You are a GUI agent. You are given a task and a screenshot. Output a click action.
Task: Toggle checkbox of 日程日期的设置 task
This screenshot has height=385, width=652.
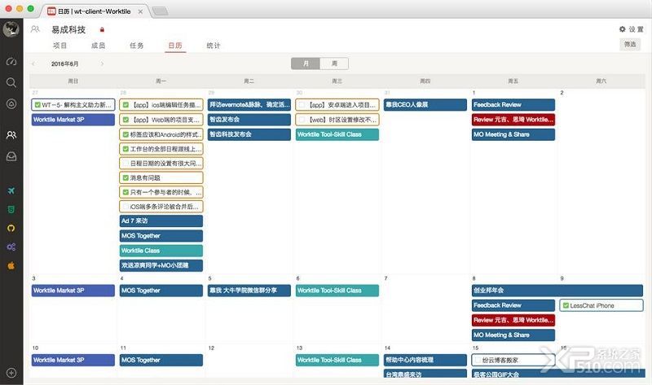coord(126,164)
